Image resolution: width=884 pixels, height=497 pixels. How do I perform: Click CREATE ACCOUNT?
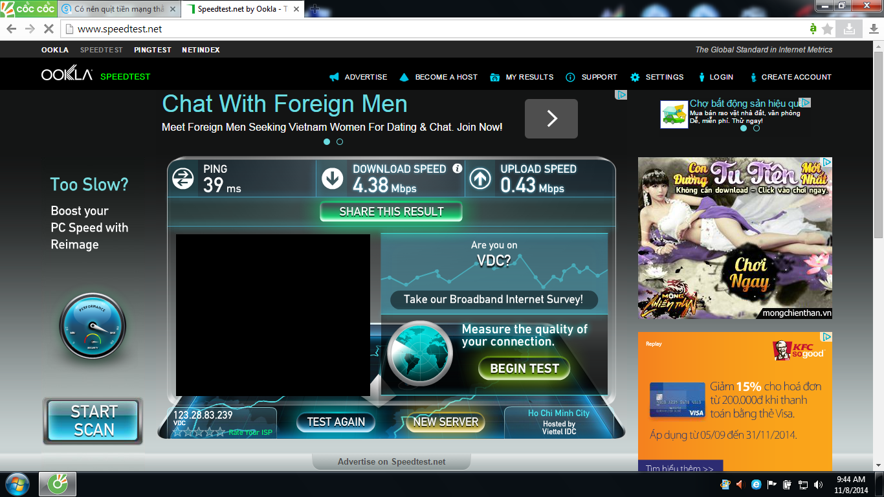coord(797,77)
